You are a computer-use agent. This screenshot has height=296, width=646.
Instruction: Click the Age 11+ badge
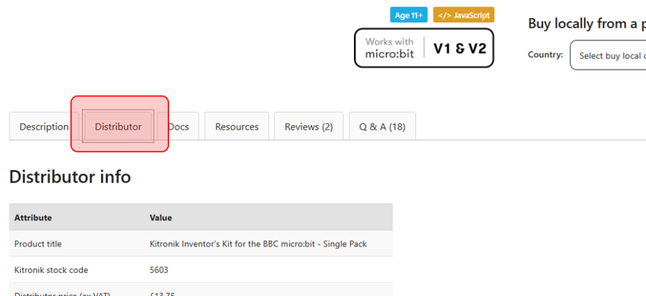(409, 14)
